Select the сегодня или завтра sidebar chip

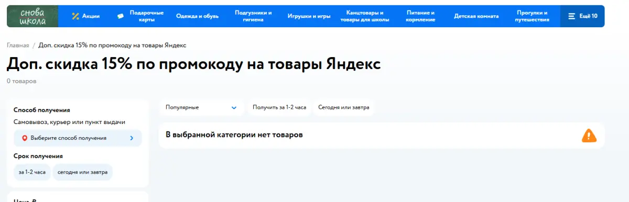[82, 172]
